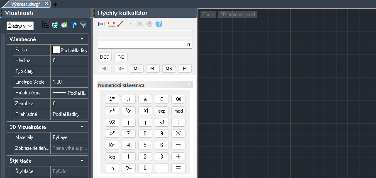The image size is (376, 178).
Task: Open the Žiadny v selection dropdown
Action: [20, 26]
